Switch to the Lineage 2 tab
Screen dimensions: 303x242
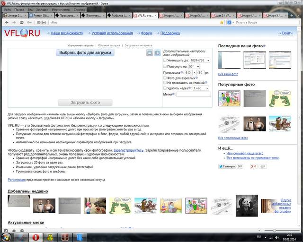click(x=15, y=16)
